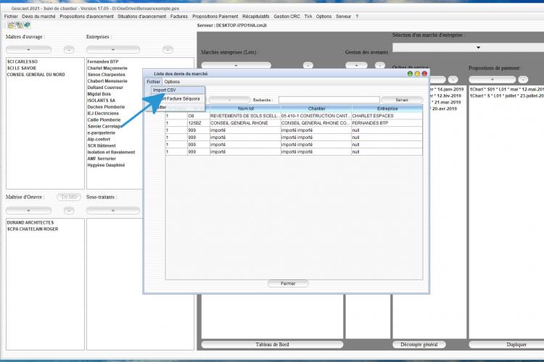Select Hygyène Dauphiné in Entreprises list
Viewport: 544px width, 362px height.
[106, 165]
